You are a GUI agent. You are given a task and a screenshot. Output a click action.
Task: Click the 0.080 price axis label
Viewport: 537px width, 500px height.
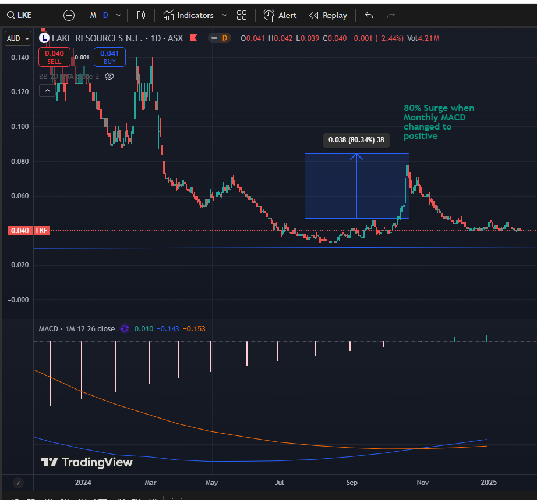click(x=20, y=161)
